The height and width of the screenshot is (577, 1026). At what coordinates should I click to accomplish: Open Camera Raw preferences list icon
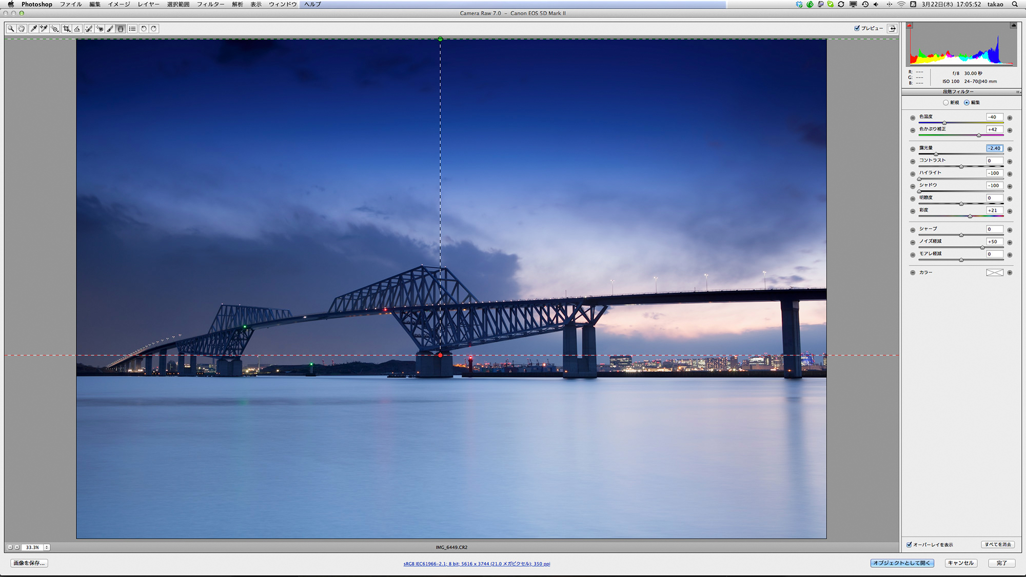(x=132, y=29)
